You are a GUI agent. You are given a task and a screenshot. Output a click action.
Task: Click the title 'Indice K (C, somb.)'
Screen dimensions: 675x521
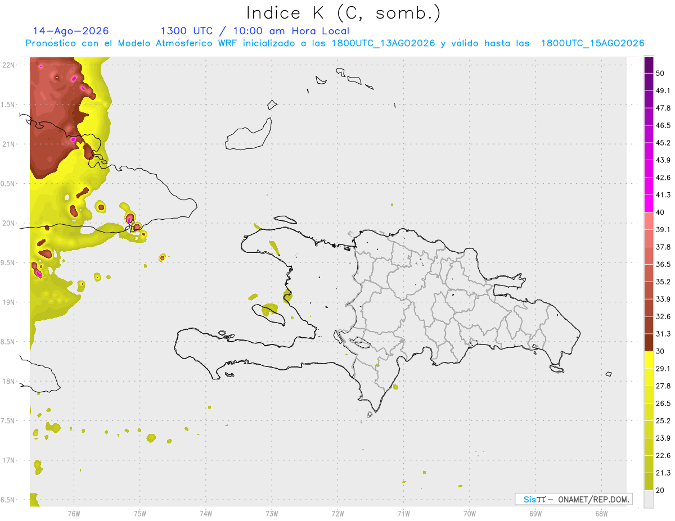tap(343, 13)
